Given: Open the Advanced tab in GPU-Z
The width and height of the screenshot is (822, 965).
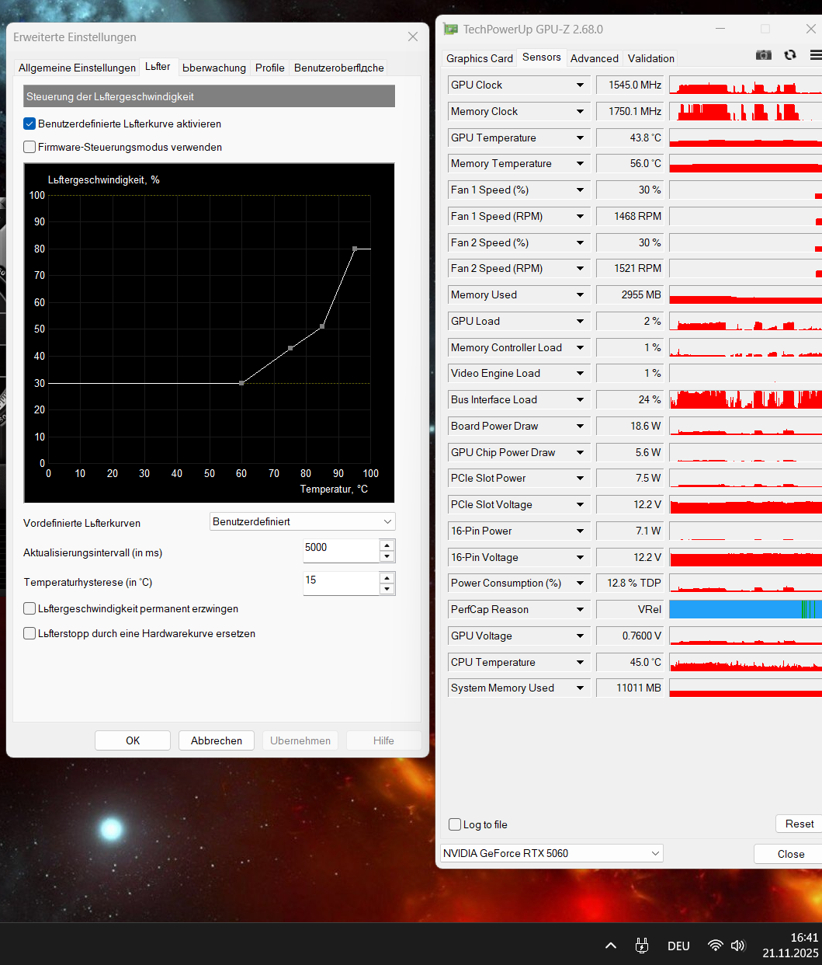Looking at the screenshot, I should 595,58.
